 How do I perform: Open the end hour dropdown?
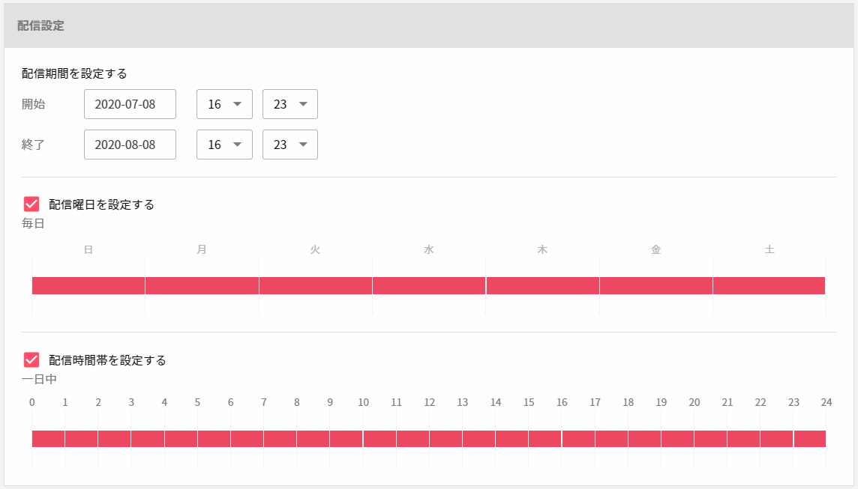click(x=223, y=145)
